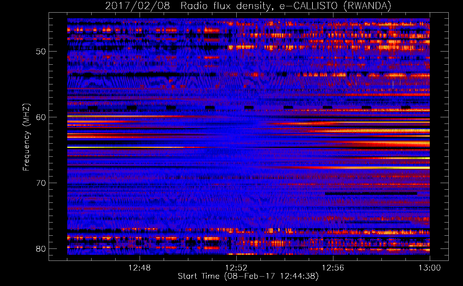Screen dimensions: 463x286
Task: Click the 'Start Time (08-Feb-17 12:44:38)' label
Action: (248, 276)
